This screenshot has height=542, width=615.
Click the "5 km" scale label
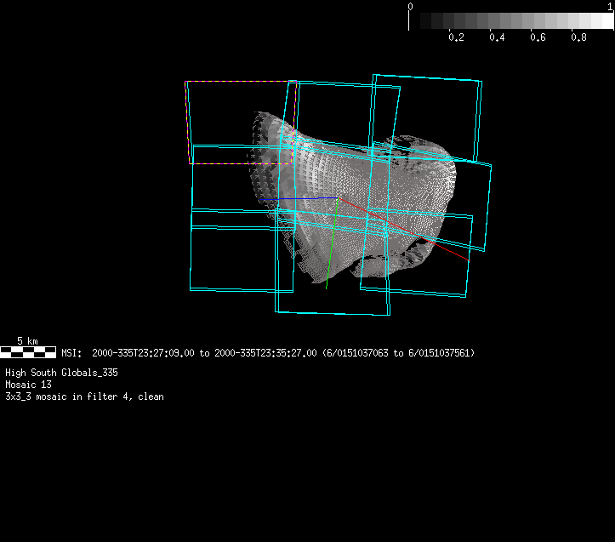27,341
